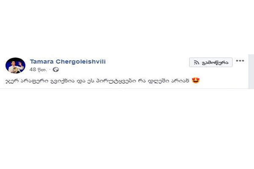The width and height of the screenshot is (254, 169).
Task: Open Tamara Chergoleishvili's profile picture
Action: [15, 65]
